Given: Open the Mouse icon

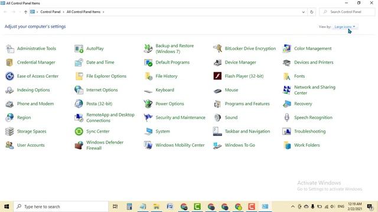Looking at the screenshot, I should tap(217, 91).
